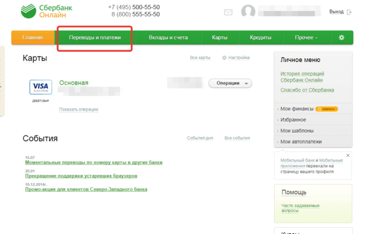The image size is (365, 234).
Task: Open the Операции dropdown button
Action: point(230,83)
